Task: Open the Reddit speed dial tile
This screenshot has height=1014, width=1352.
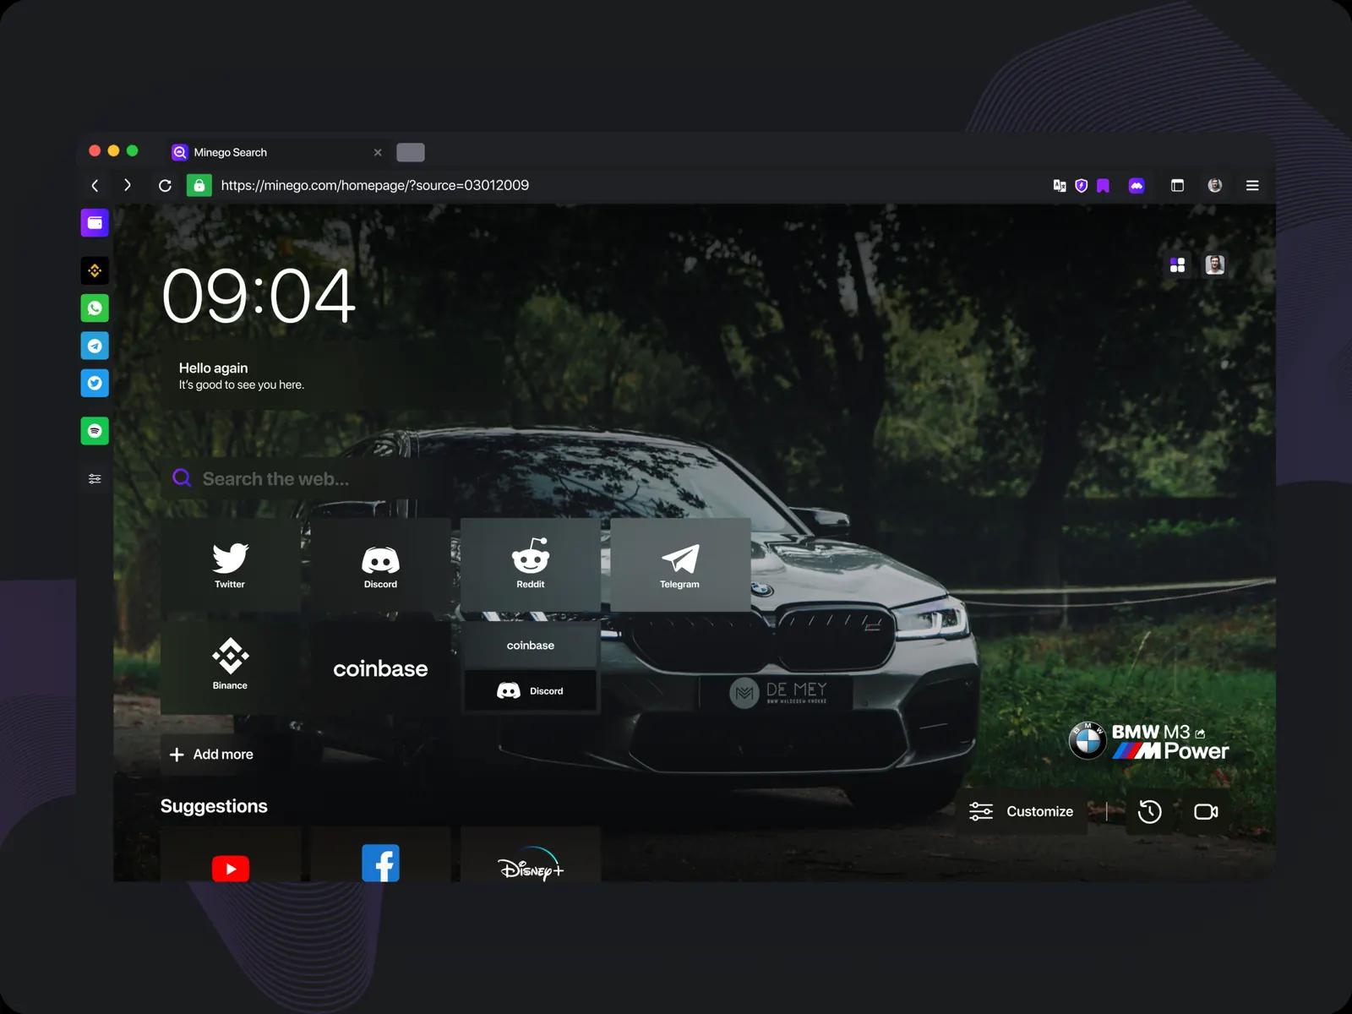Action: click(x=531, y=564)
